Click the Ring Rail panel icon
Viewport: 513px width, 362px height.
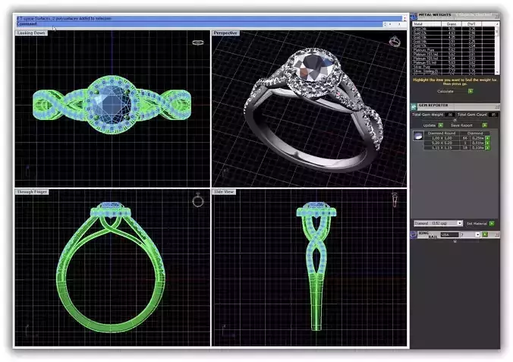click(x=414, y=235)
